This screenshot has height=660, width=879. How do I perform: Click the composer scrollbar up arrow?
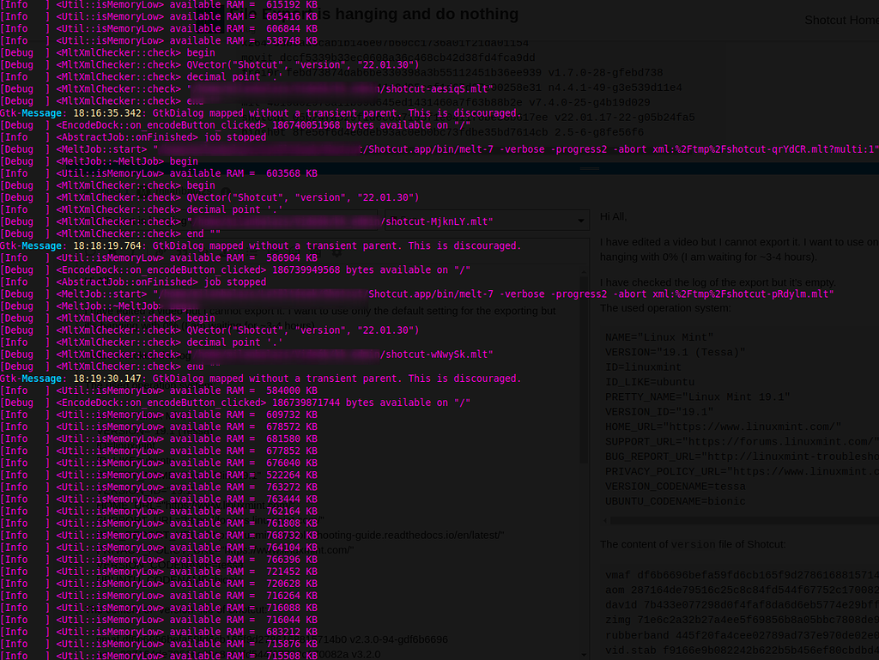584,273
